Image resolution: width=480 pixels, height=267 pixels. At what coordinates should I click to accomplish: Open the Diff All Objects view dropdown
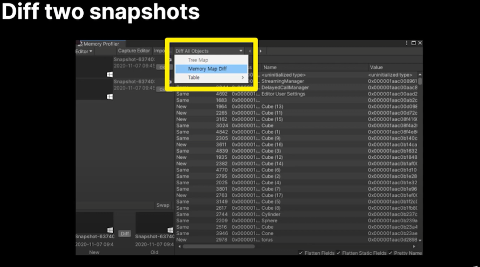tap(209, 51)
